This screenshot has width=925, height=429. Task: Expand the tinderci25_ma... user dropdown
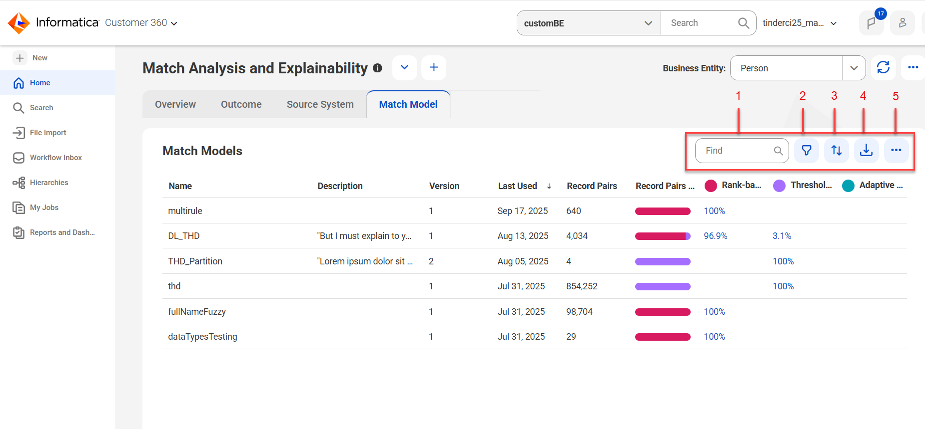[834, 23]
